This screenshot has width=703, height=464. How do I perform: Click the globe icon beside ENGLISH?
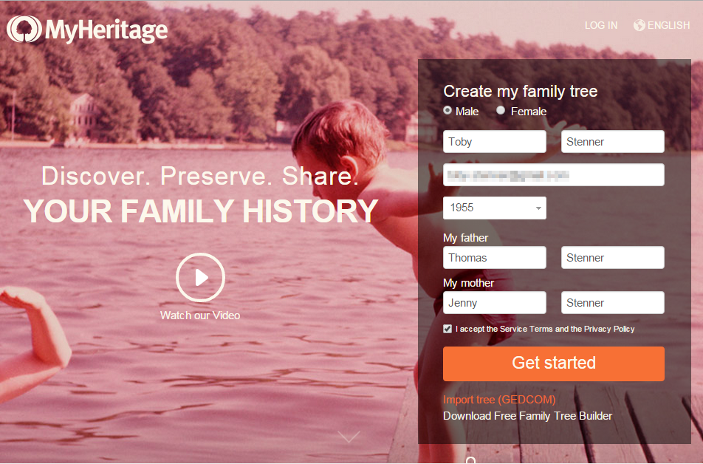pos(639,25)
